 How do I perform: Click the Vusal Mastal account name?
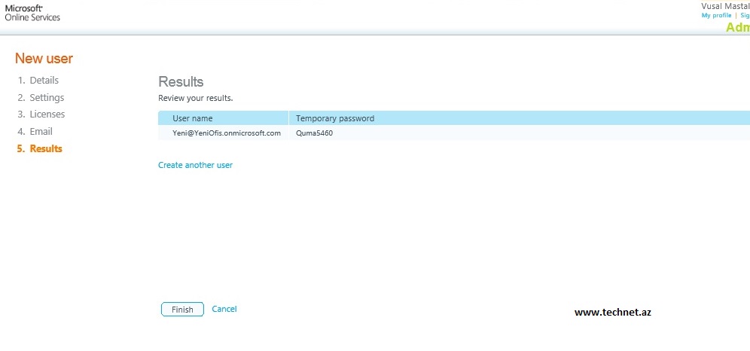[x=725, y=5]
